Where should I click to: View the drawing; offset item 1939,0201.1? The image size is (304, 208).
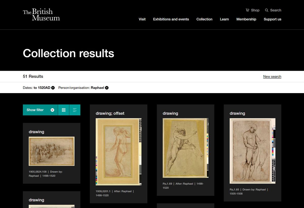pos(118,151)
